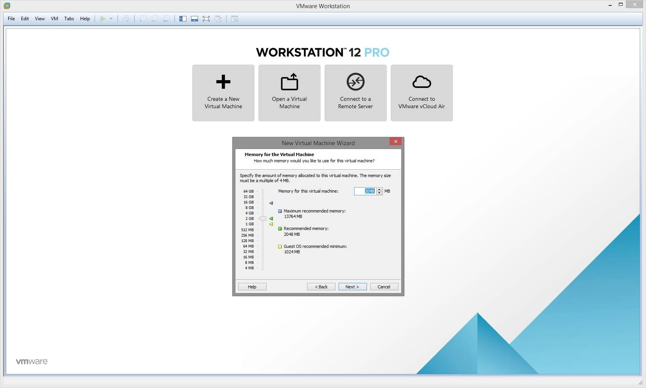This screenshot has width=646, height=388.
Task: Click the Take Snapshot clock icon
Action: click(143, 19)
